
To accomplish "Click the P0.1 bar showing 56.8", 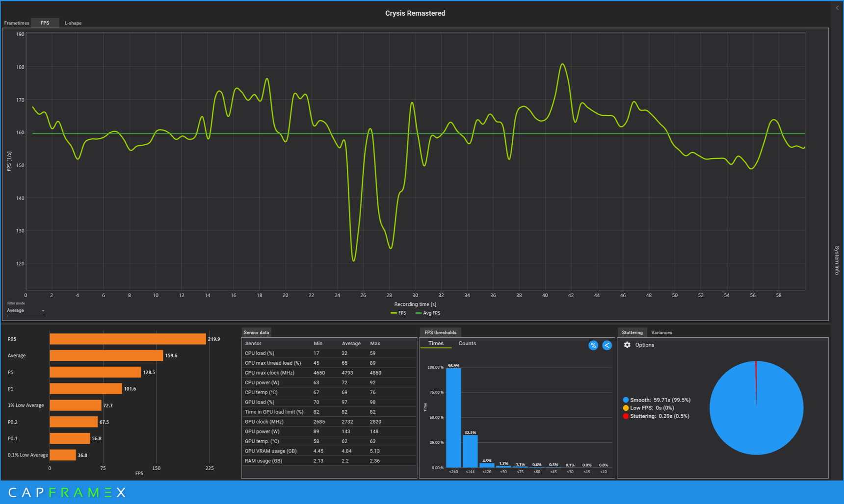I will coord(70,438).
